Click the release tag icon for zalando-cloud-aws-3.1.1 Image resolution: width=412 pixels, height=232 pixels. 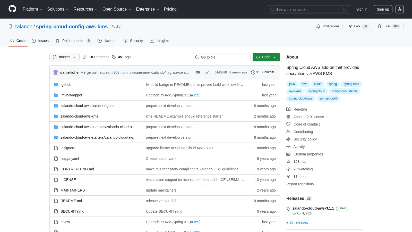pos(288,209)
